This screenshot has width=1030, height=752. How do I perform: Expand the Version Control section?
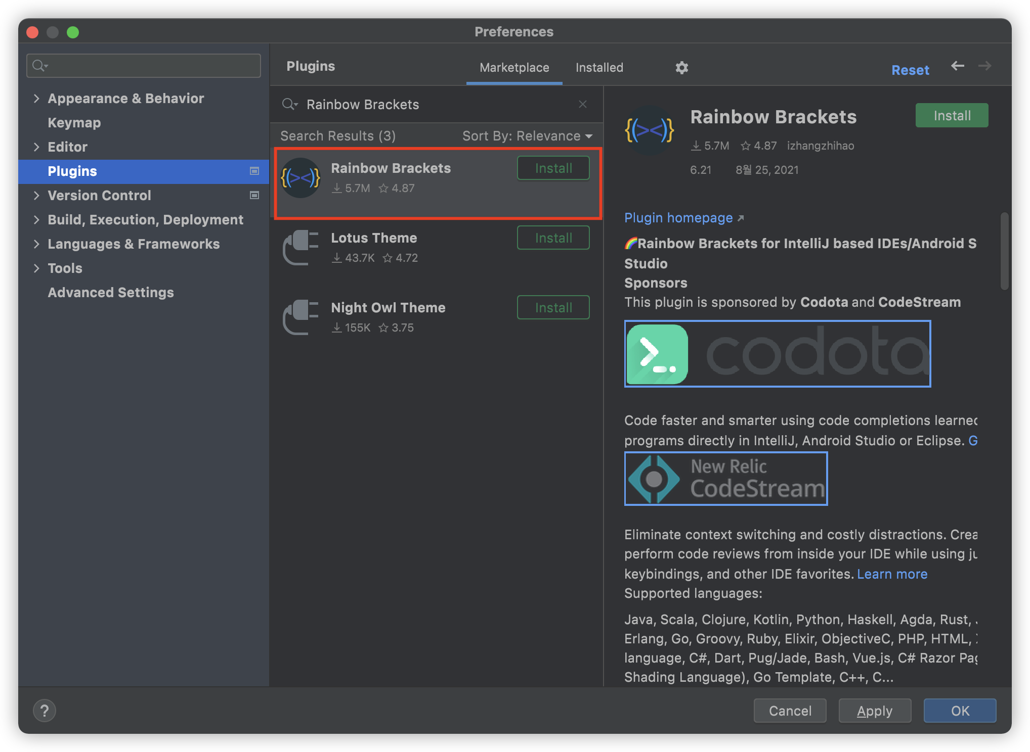pyautogui.click(x=36, y=195)
